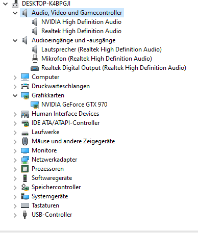Click the DESKTOP-K4BPGJI computer icon
This screenshot has width=198, height=233.
point(15,4)
